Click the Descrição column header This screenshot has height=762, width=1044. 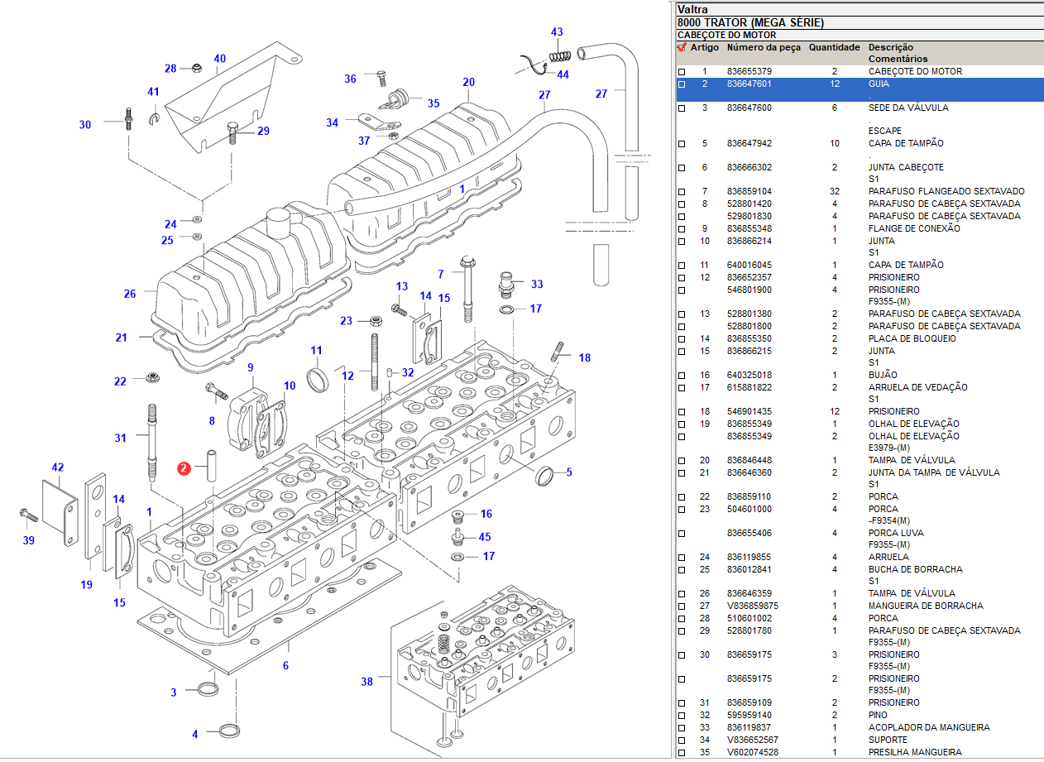tap(890, 48)
